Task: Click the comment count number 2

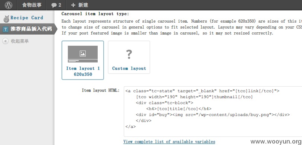Action: tap(60, 5)
